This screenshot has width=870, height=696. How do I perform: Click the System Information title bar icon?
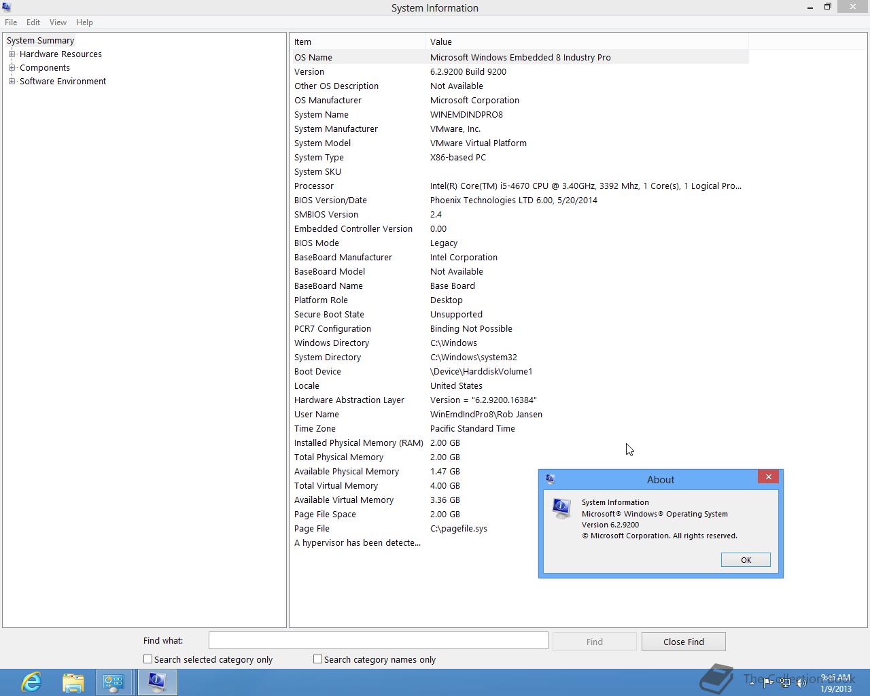tap(6, 7)
